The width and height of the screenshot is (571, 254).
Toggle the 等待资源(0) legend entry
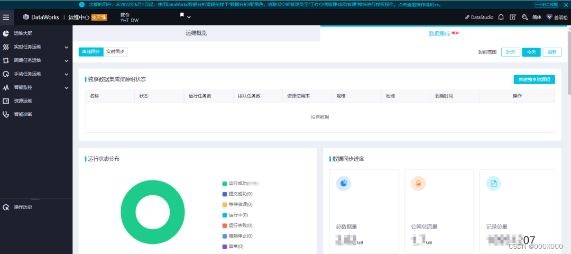[237, 204]
